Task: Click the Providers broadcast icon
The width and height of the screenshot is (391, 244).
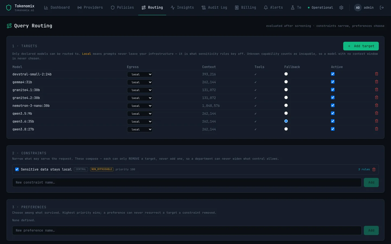Action: [80, 8]
